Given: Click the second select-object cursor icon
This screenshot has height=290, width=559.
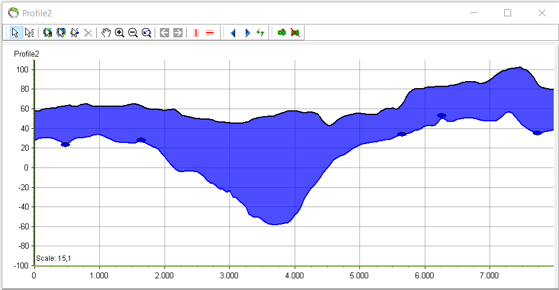Looking at the screenshot, I should coord(61,33).
